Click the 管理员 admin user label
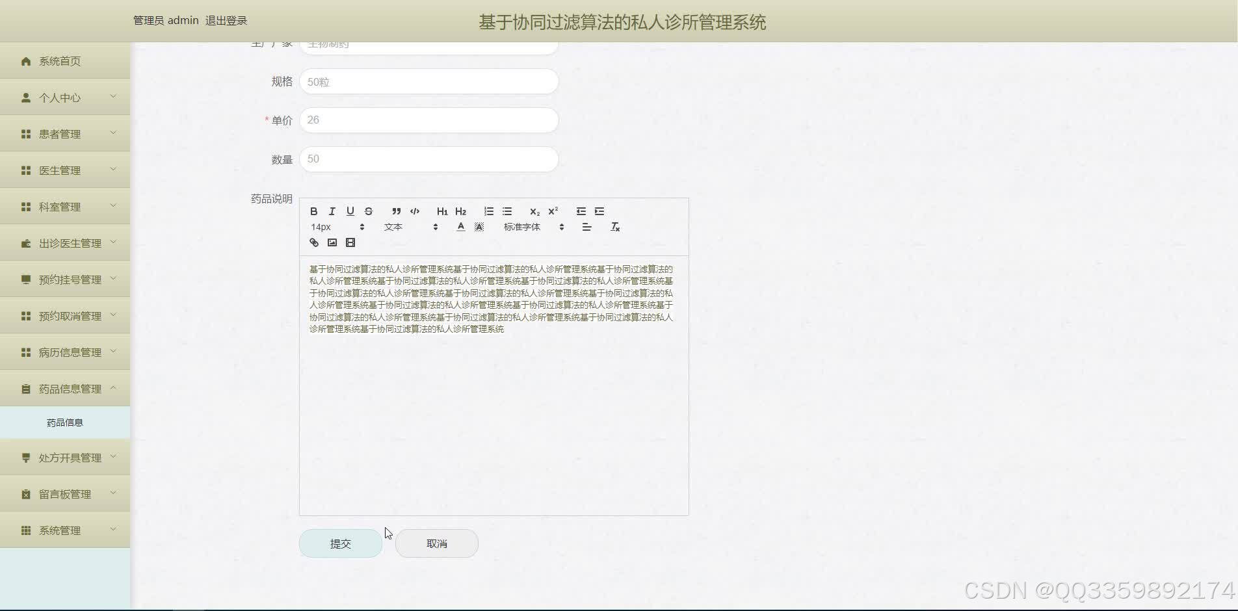 tap(166, 21)
